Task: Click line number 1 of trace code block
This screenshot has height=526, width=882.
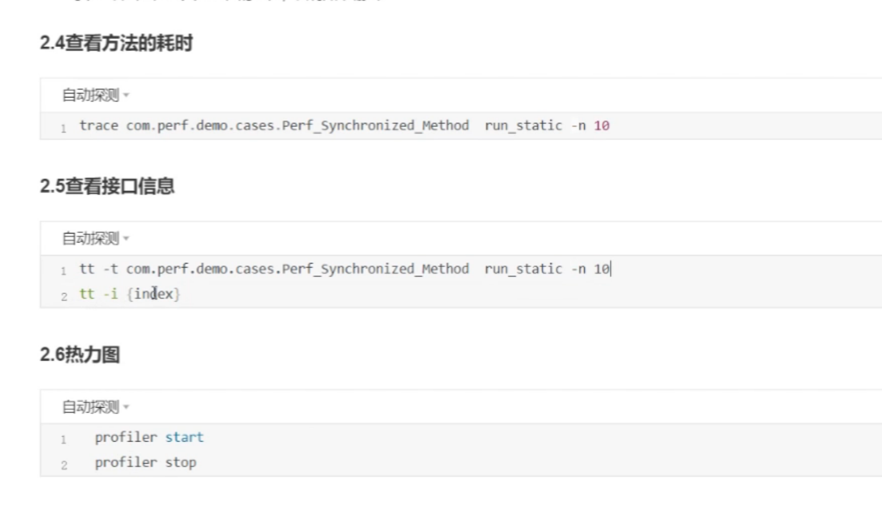Action: click(64, 128)
